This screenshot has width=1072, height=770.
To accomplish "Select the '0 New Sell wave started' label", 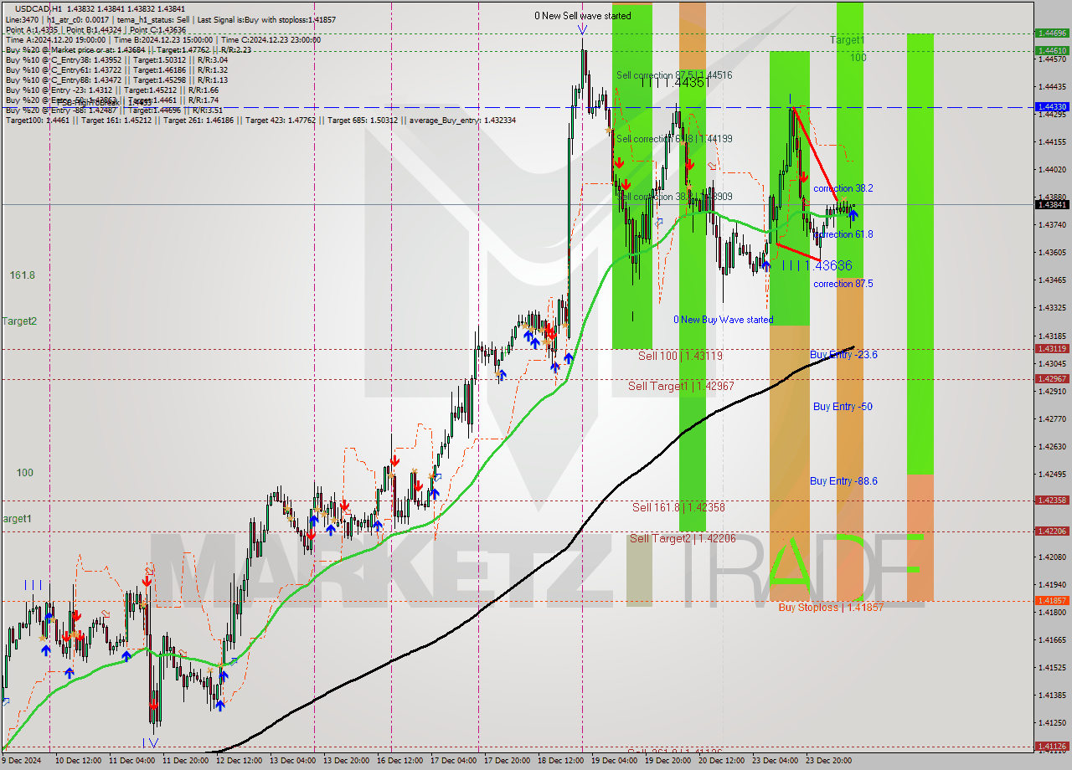I will tap(583, 16).
